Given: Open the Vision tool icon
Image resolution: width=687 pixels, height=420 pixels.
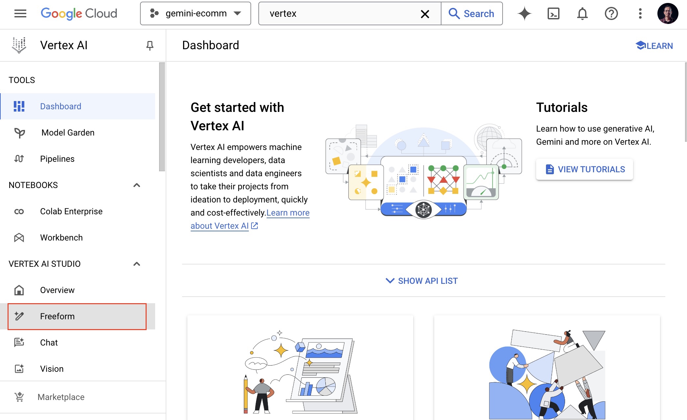Looking at the screenshot, I should (x=19, y=368).
